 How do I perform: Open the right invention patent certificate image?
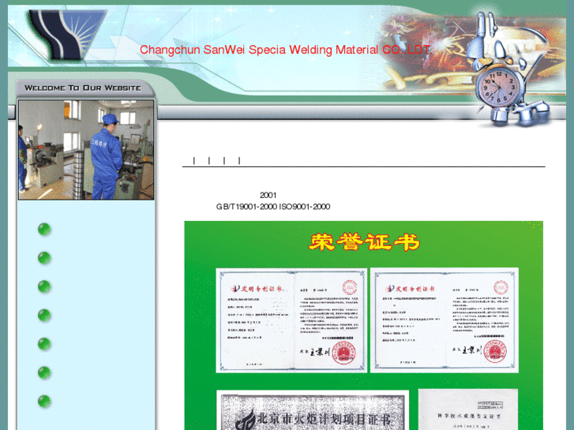[x=445, y=320]
